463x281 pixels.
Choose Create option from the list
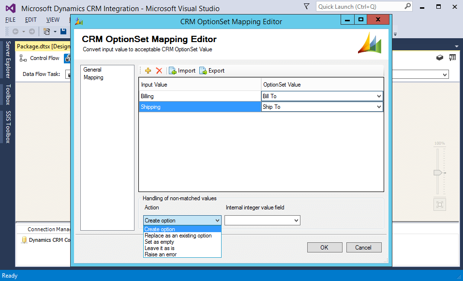pyautogui.click(x=182, y=229)
